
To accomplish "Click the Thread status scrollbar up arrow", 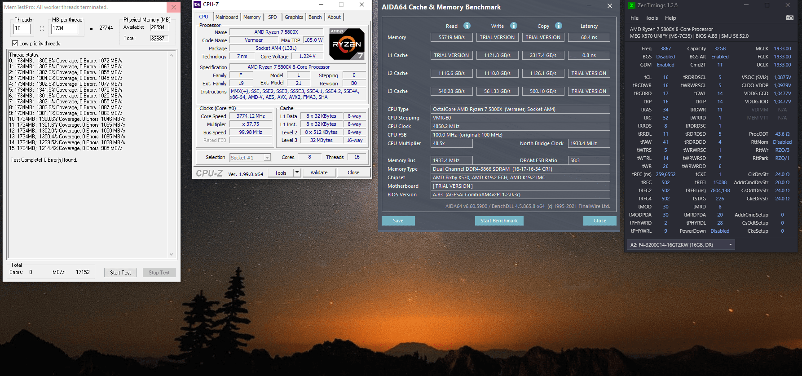I will click(171, 55).
